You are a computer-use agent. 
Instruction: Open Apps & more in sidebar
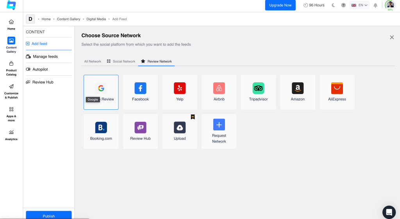tap(11, 114)
